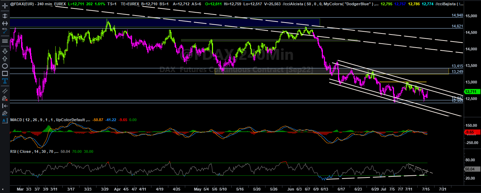Select the trendline drawing tool
Screen dimensions: 481x193
[x=5, y=31]
